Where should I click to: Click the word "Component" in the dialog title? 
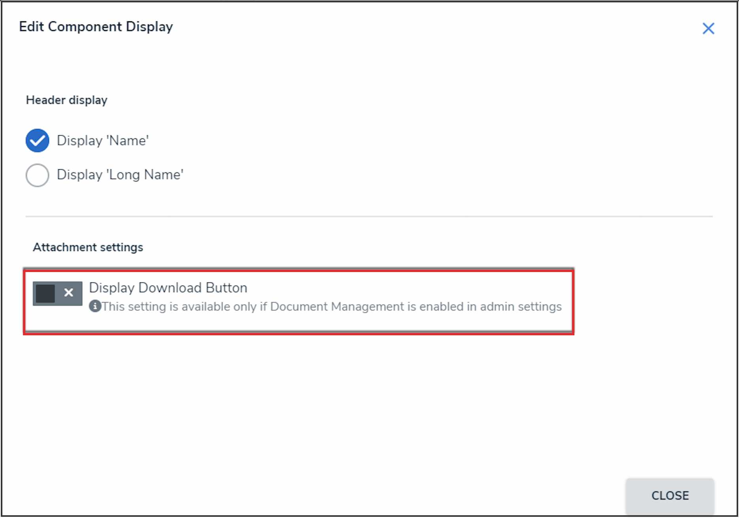85,27
